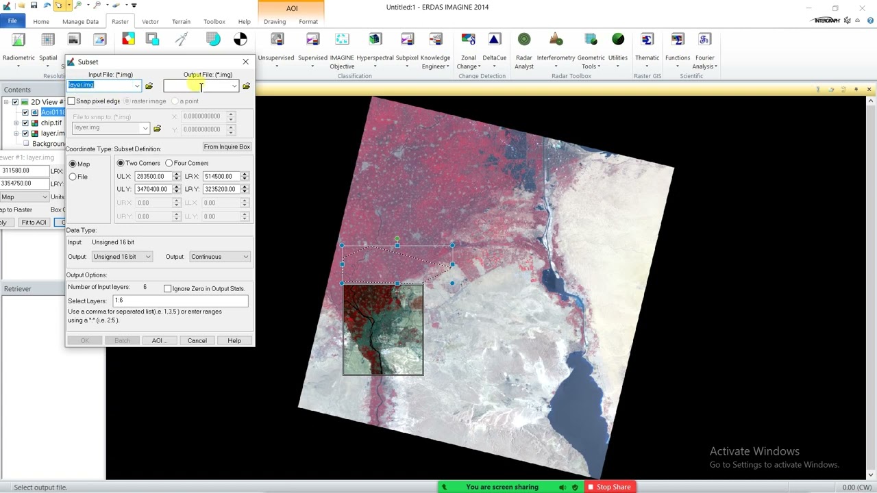Open the Interferometry tools

[x=556, y=40]
